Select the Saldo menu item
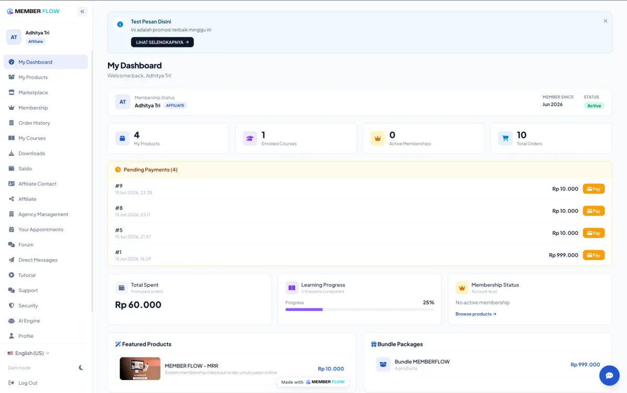Viewport: 627px width, 393px height. point(45,169)
